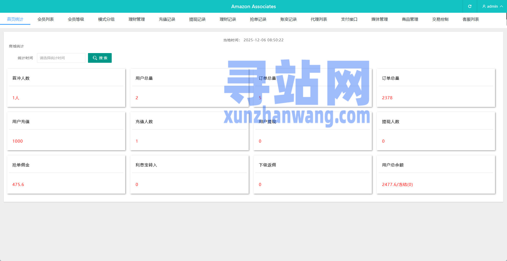Viewport: 507px width, 261px height.
Task: Switch to the 客服列表 tab
Action: tap(471, 19)
